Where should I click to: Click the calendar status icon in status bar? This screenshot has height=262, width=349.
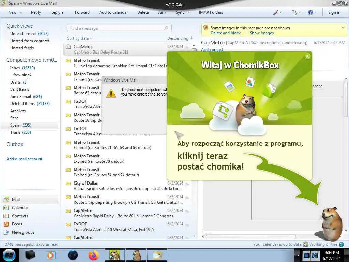[x=305, y=244]
